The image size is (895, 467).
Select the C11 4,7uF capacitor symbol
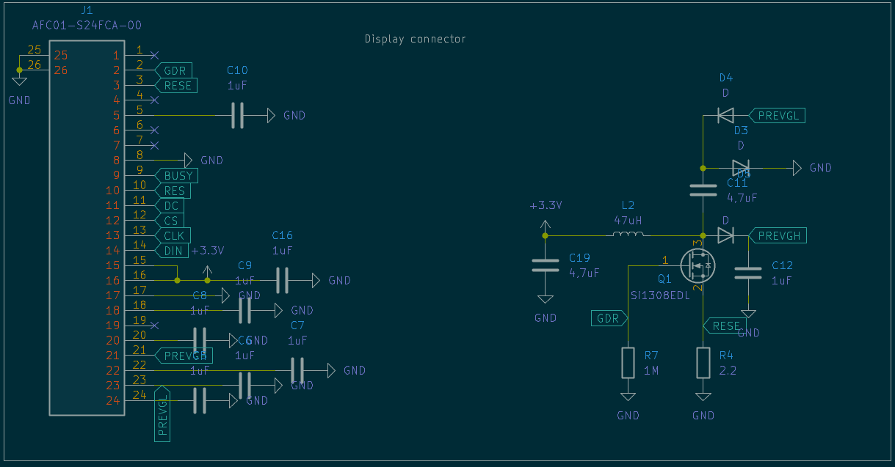703,190
